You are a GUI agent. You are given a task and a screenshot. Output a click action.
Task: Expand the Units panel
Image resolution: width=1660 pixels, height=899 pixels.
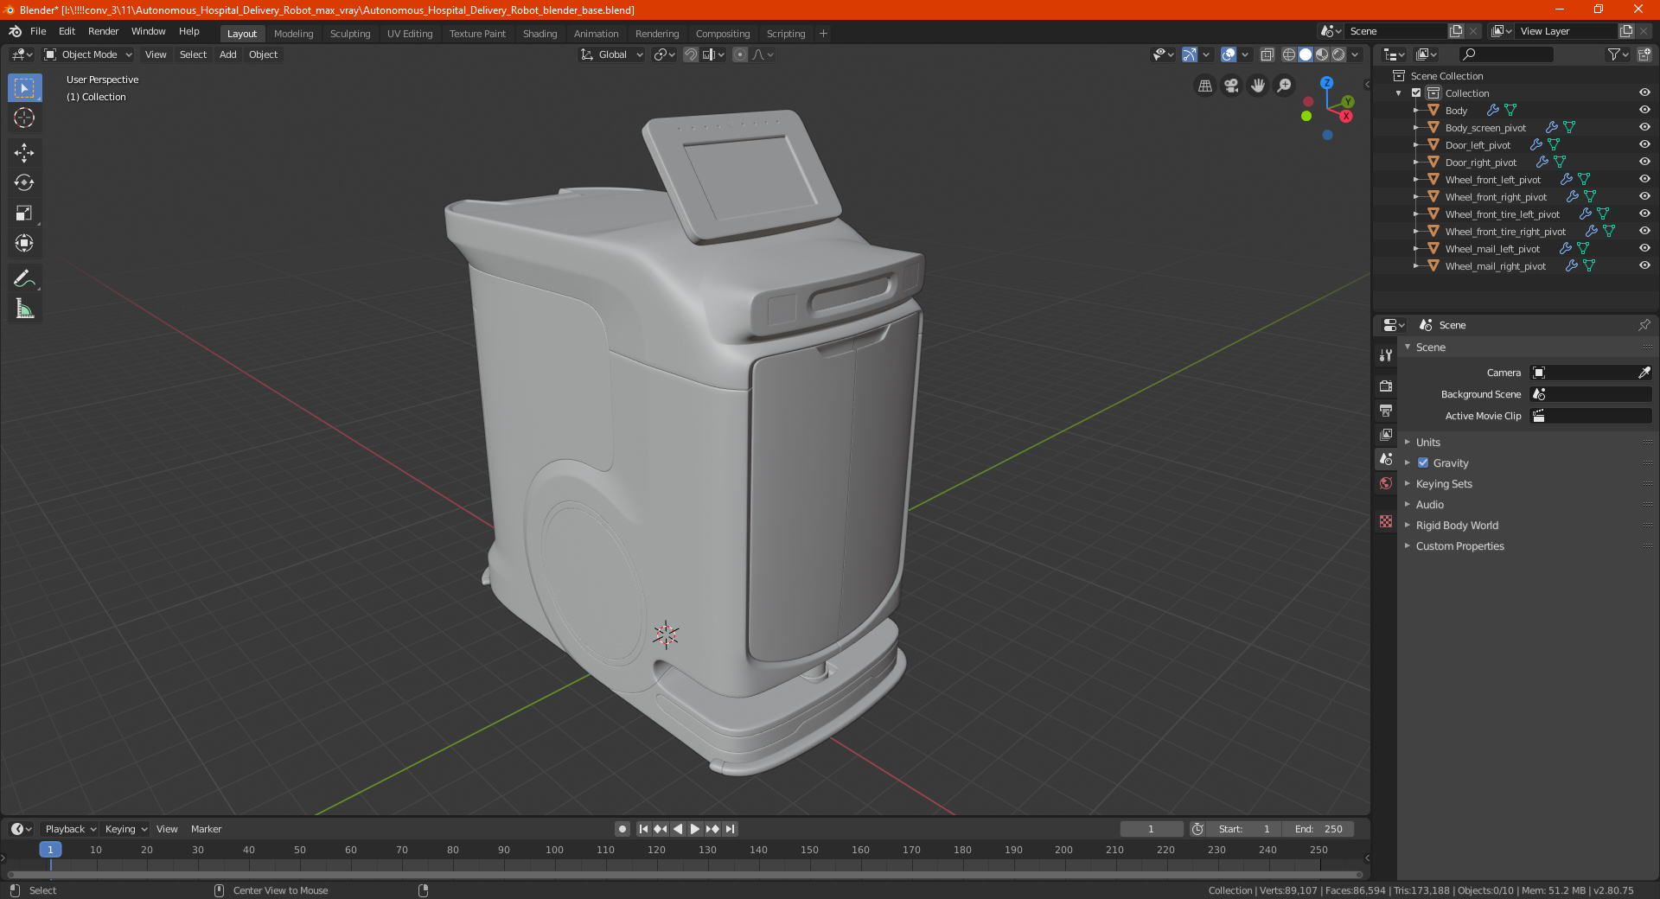click(x=1427, y=442)
